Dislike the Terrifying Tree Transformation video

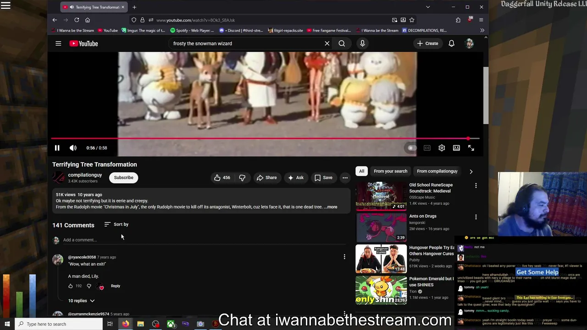[x=242, y=178]
